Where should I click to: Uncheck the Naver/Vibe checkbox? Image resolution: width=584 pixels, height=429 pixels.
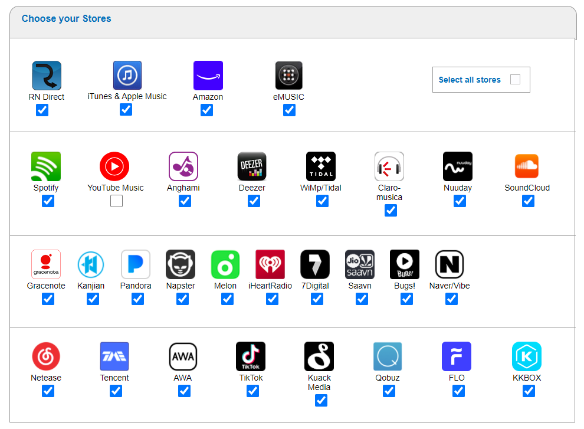(x=451, y=299)
